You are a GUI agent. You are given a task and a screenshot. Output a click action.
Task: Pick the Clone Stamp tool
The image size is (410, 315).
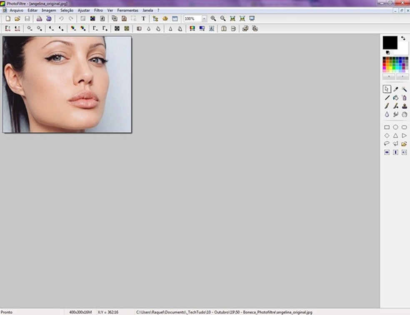(x=404, y=106)
